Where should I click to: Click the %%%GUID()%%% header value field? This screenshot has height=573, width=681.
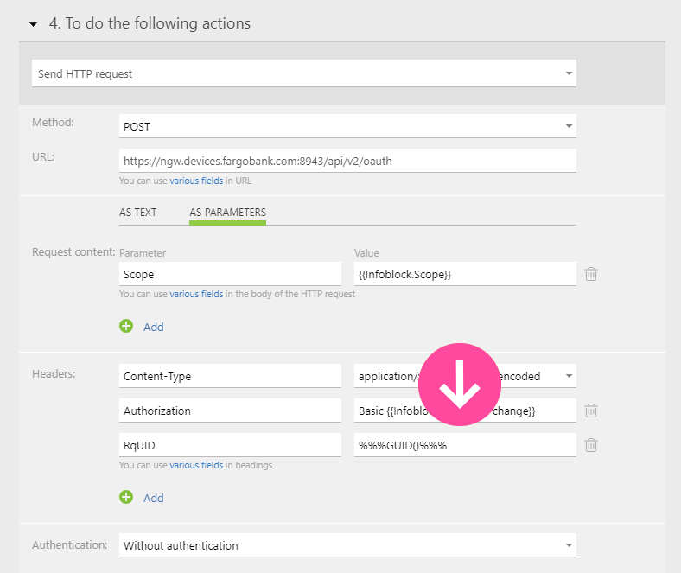pos(464,445)
